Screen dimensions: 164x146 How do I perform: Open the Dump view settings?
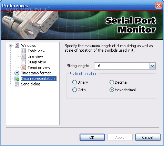coord(37,62)
